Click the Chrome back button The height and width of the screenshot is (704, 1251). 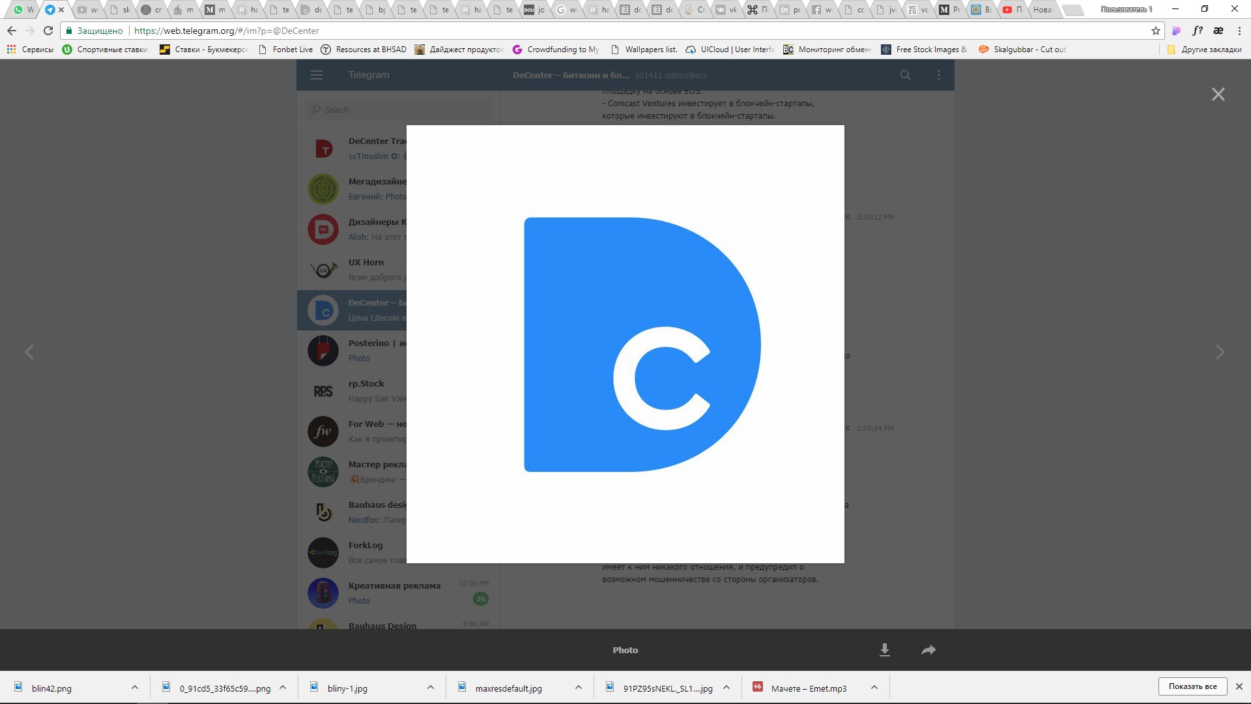click(x=12, y=31)
